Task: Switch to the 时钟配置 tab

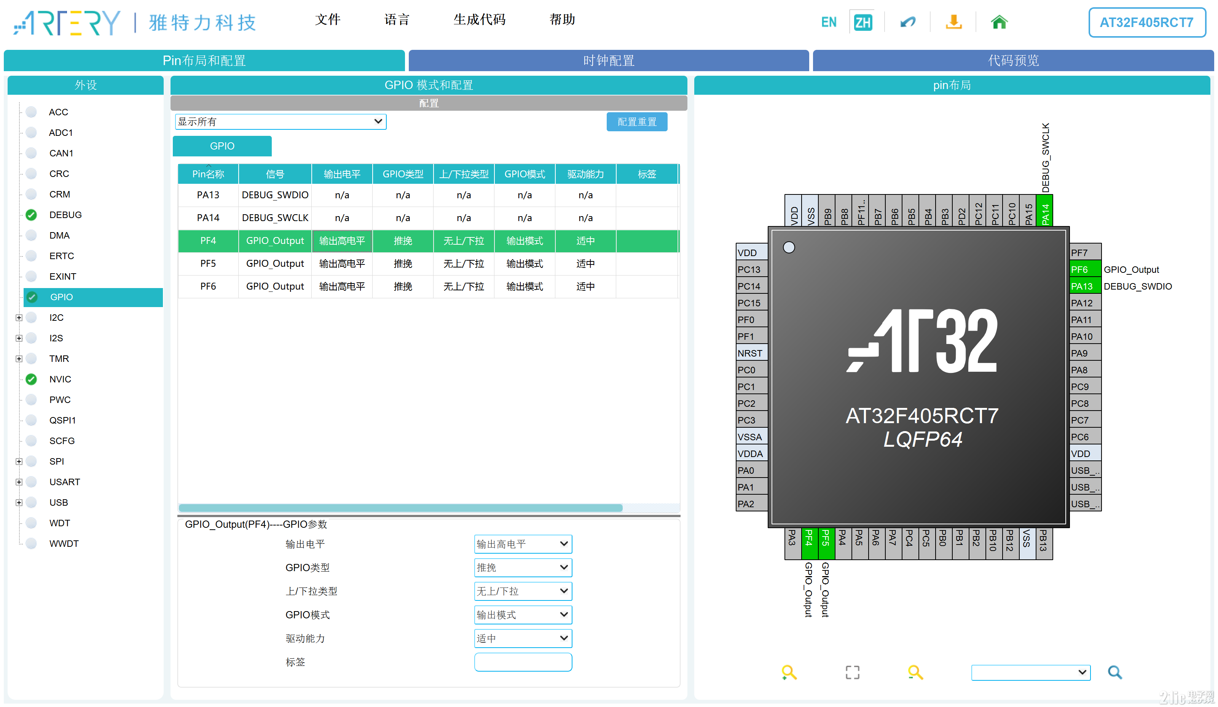Action: coord(609,61)
